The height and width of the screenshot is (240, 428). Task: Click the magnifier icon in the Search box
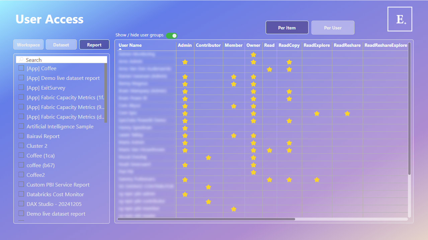point(21,60)
